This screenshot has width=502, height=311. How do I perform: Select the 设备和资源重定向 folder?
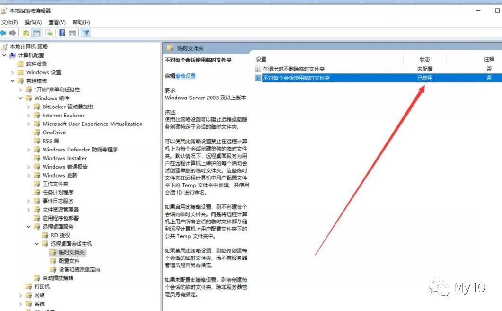tap(79, 270)
